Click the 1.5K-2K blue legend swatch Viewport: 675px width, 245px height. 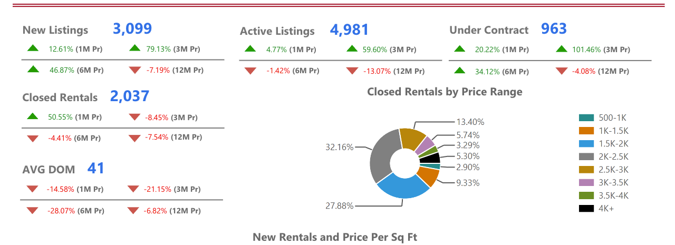tap(586, 143)
